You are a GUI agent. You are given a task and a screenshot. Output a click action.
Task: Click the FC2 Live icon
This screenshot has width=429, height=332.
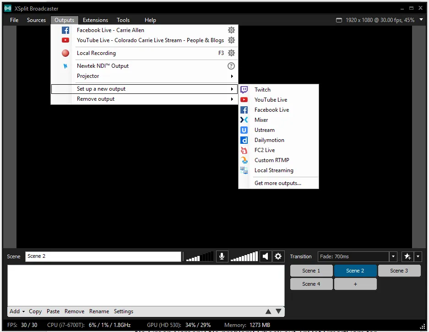[244, 150]
